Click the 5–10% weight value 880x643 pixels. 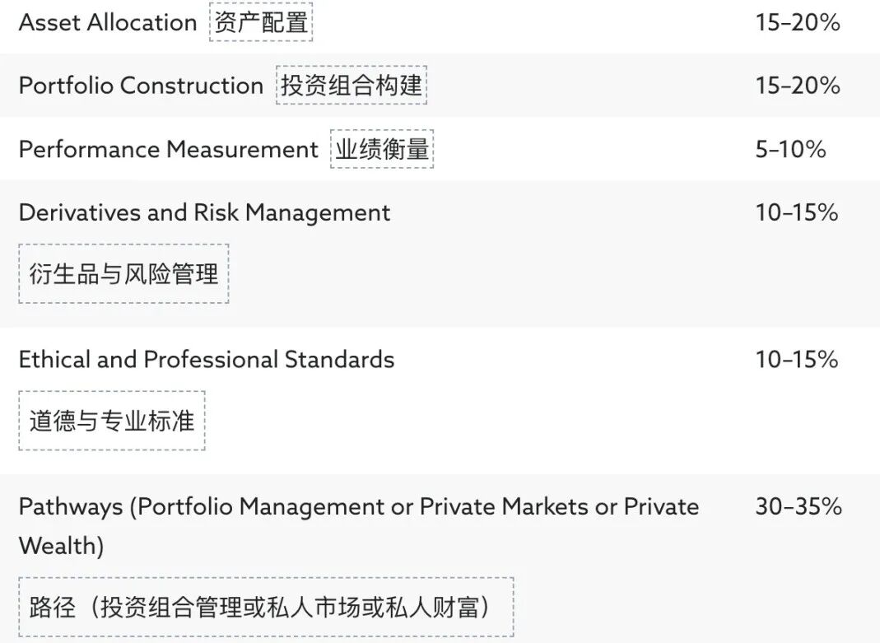(x=790, y=149)
